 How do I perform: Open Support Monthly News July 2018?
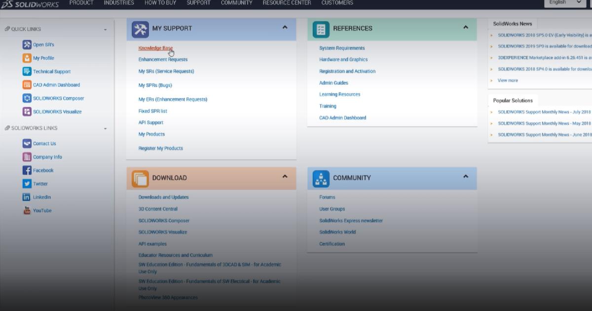point(544,112)
